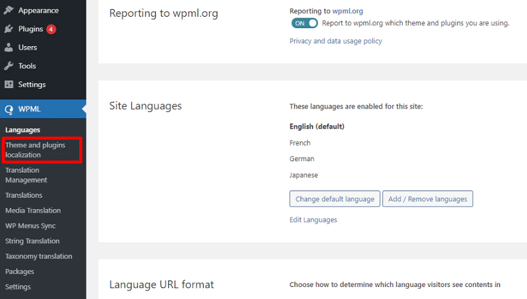Click the Appearance paintbrush icon
This screenshot has width=527, height=299.
tap(9, 10)
